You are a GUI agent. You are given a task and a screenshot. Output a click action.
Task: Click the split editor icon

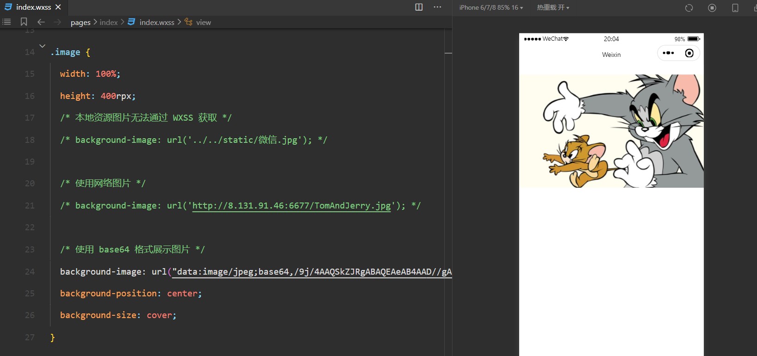click(419, 7)
